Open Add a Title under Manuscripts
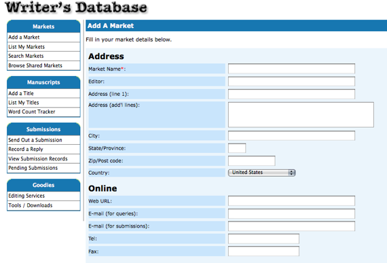Image resolution: width=387 pixels, height=263 pixels. point(21,93)
